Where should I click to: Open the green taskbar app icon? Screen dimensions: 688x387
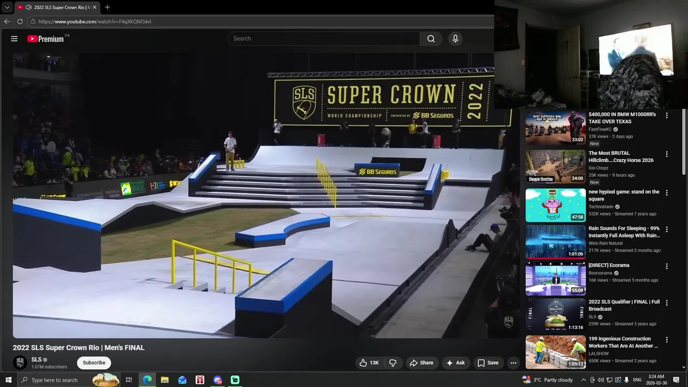[235, 380]
